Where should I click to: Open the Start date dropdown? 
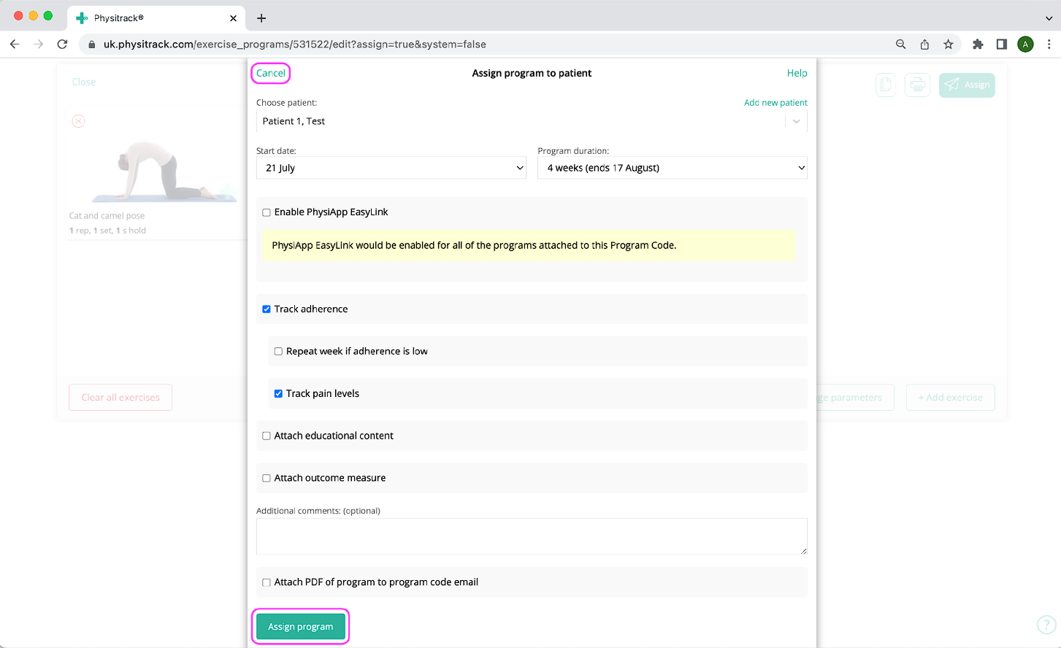click(x=391, y=168)
